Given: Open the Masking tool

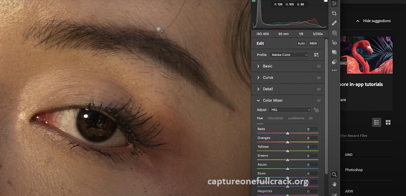Looking at the screenshot, I should point(334,33).
